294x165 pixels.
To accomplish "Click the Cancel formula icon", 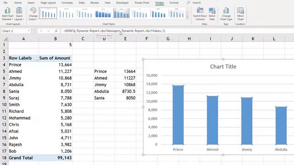I will click(41, 31).
